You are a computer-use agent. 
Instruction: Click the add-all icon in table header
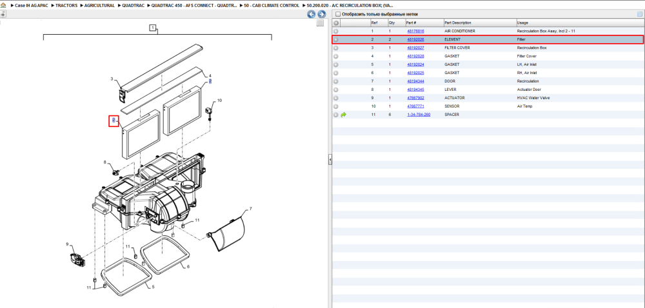pos(336,23)
